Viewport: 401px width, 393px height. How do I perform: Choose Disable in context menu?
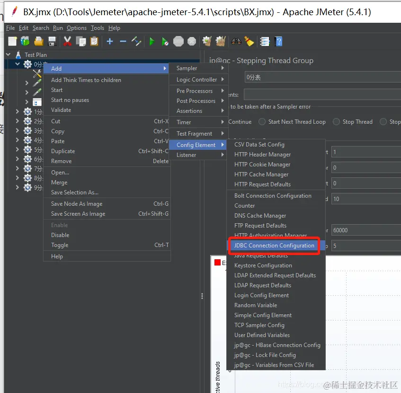107,235
